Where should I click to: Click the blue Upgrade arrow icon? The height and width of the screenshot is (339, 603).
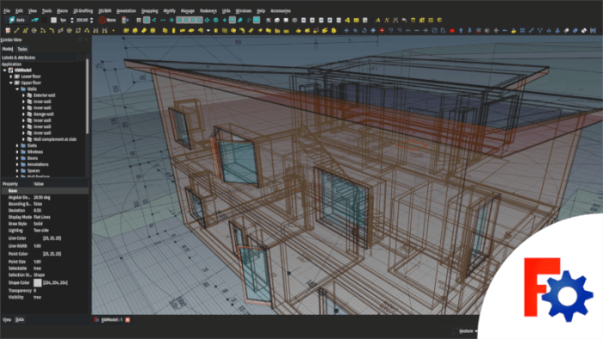coord(461,30)
